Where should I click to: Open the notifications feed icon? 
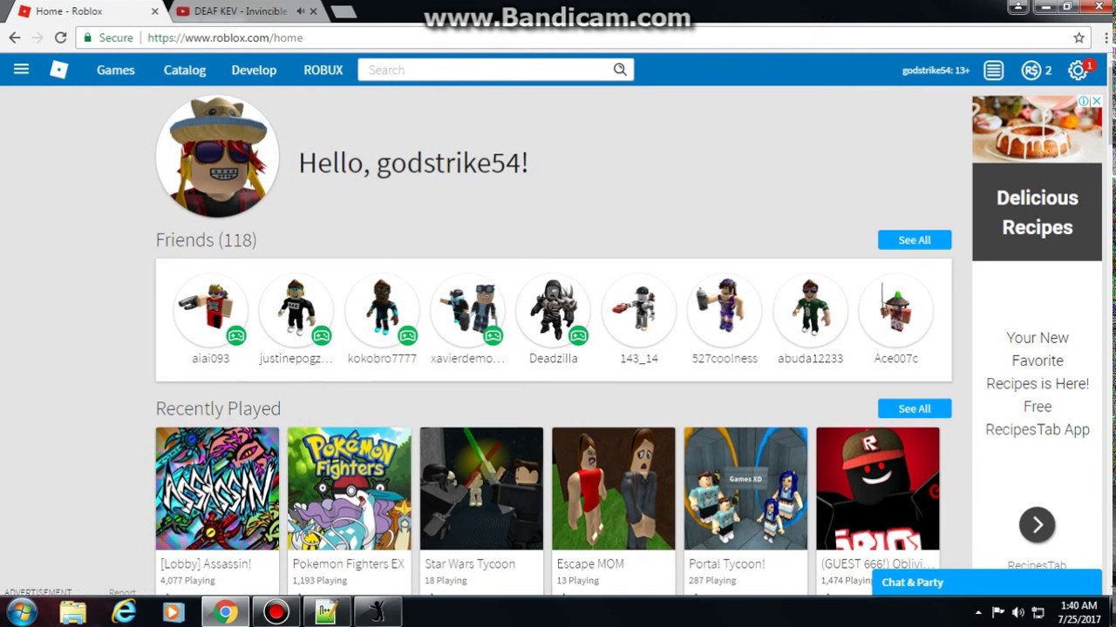point(993,71)
